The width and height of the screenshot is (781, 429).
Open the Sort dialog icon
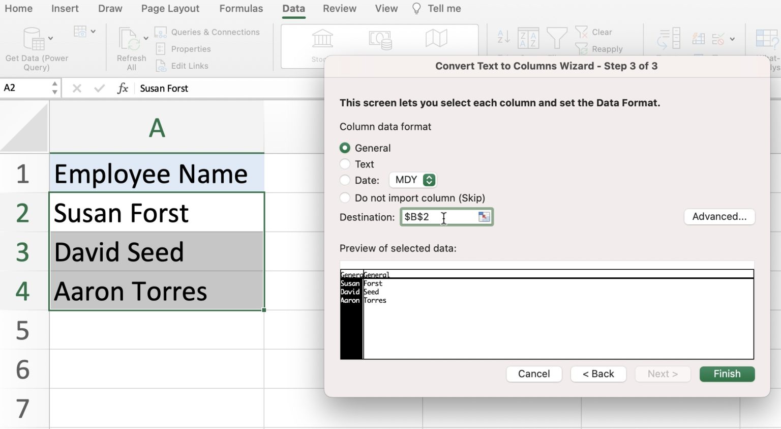coord(528,38)
